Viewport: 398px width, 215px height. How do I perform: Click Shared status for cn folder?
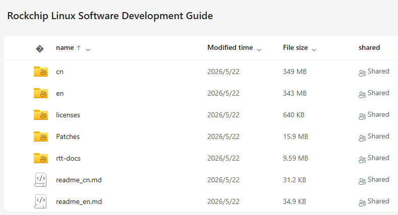(378, 71)
